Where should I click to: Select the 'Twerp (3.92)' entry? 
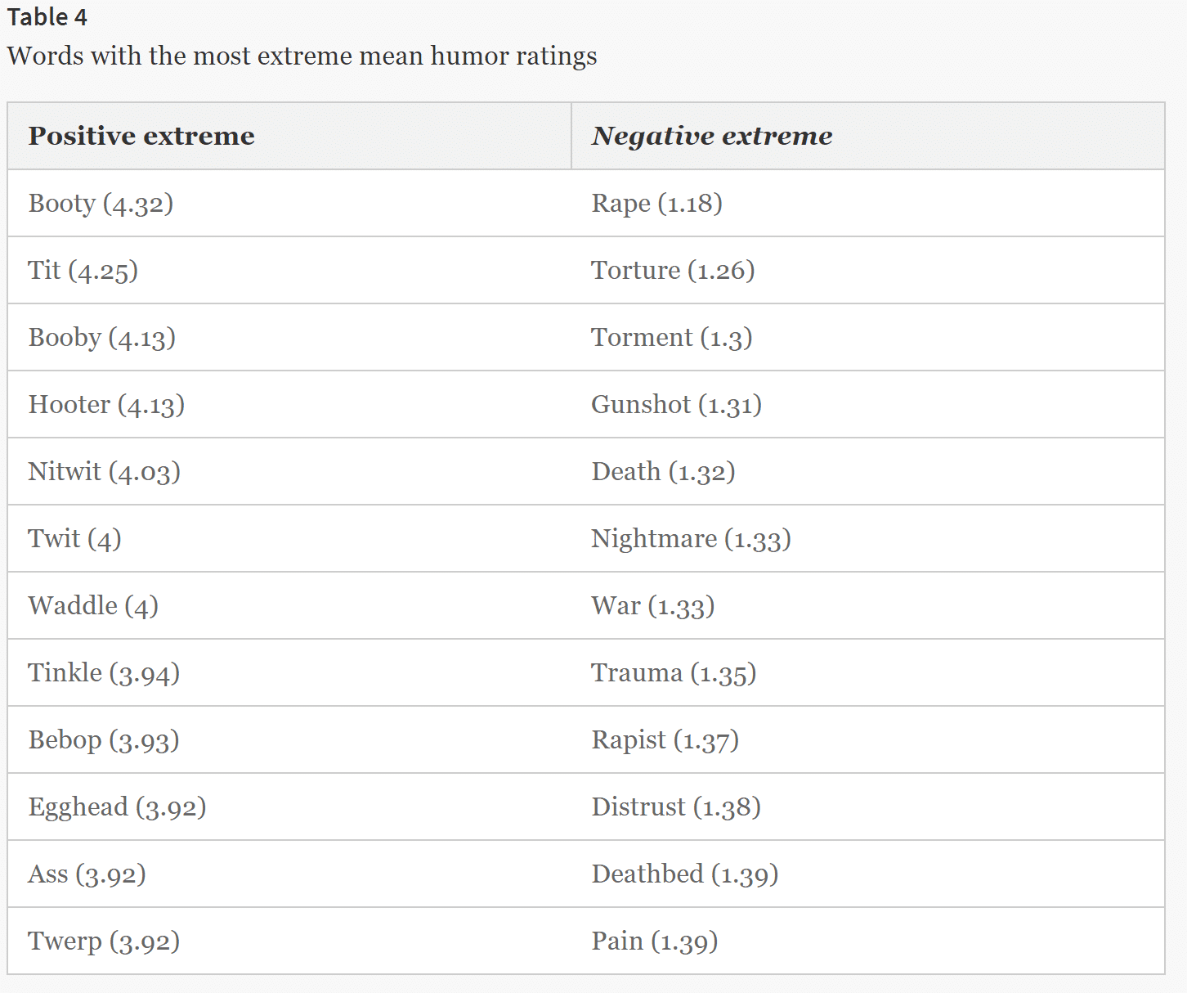click(104, 941)
